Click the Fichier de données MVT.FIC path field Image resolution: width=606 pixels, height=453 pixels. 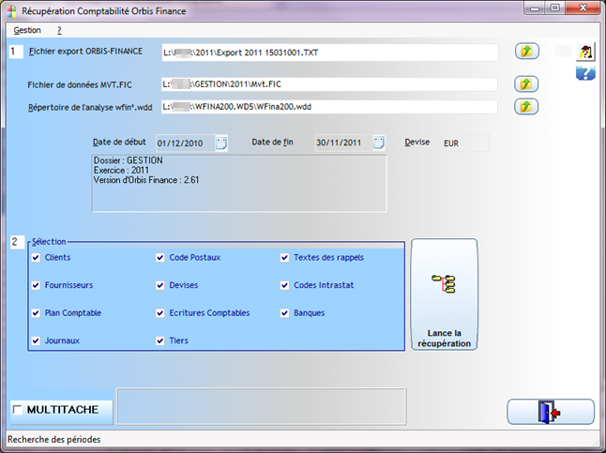point(329,84)
